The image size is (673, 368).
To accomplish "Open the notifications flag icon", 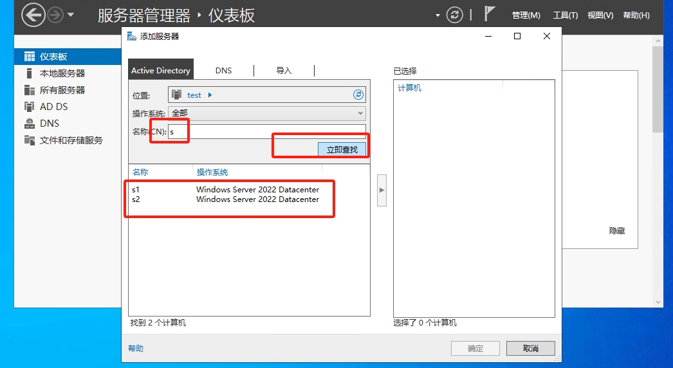I will click(x=489, y=14).
